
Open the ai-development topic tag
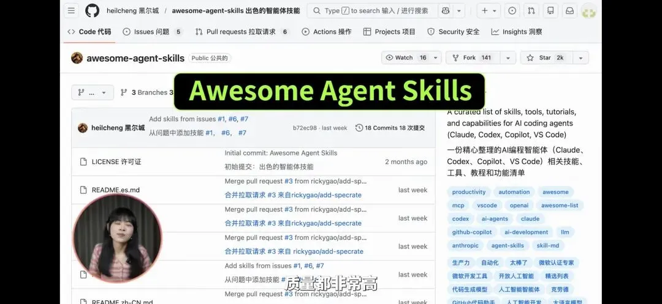pos(526,232)
